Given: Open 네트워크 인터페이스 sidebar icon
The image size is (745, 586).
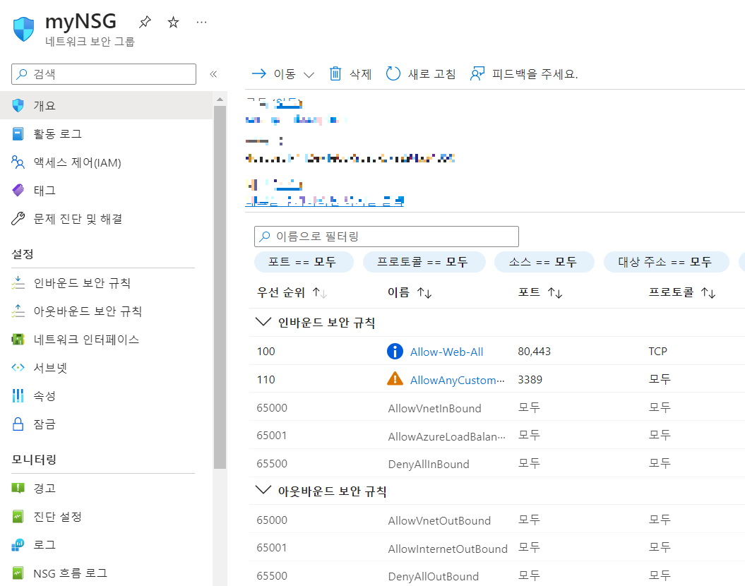Looking at the screenshot, I should [18, 340].
